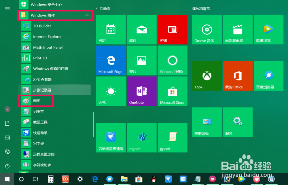Viewport: 288px width, 185px height.
Task: Open the 腾讯视频 tile
Action: 269,30
